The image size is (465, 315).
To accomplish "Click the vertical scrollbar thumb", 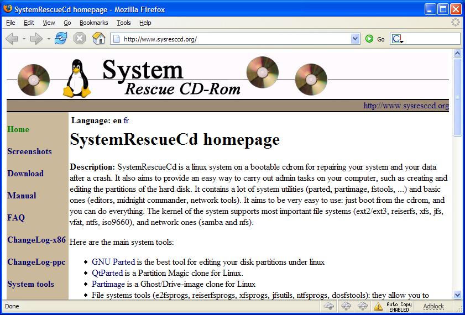I will coord(457,97).
